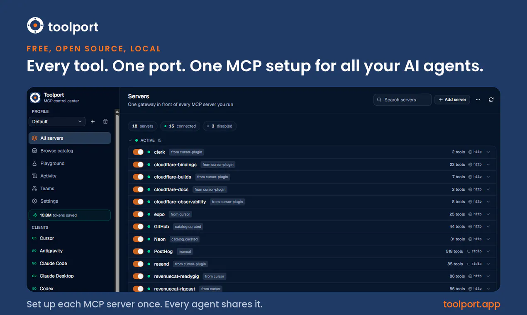Click the link icon beside Cursor client
The width and height of the screenshot is (527, 315).
point(34,238)
